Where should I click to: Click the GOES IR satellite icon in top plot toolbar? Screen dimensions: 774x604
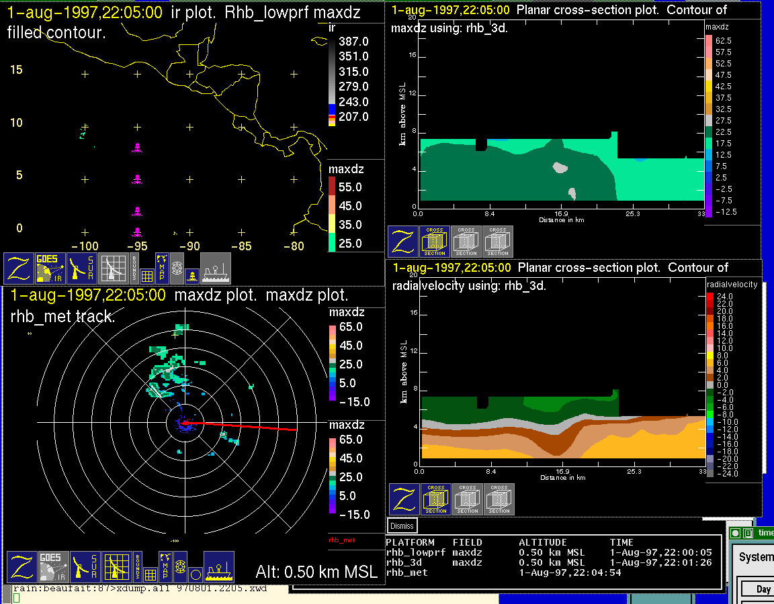(50, 268)
